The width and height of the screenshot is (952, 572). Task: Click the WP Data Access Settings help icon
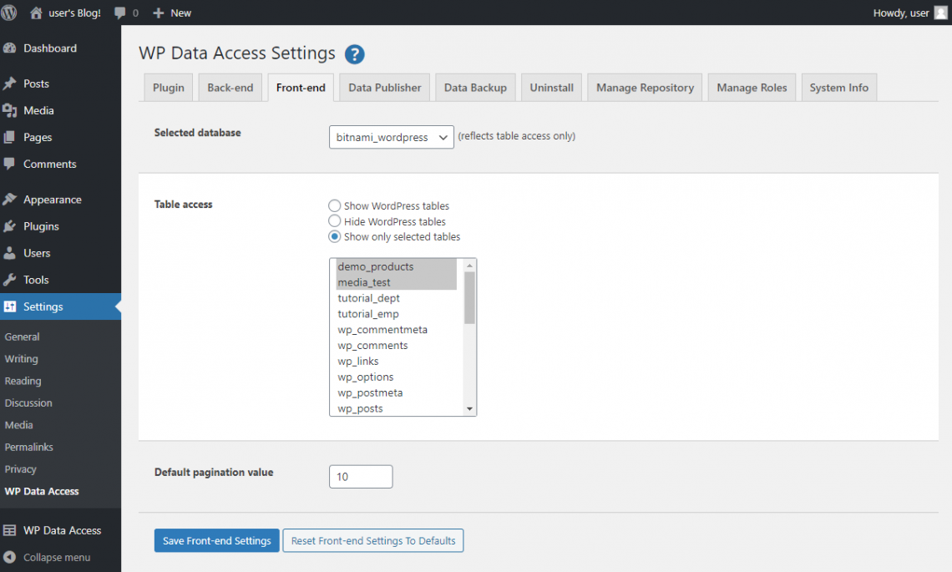[354, 53]
